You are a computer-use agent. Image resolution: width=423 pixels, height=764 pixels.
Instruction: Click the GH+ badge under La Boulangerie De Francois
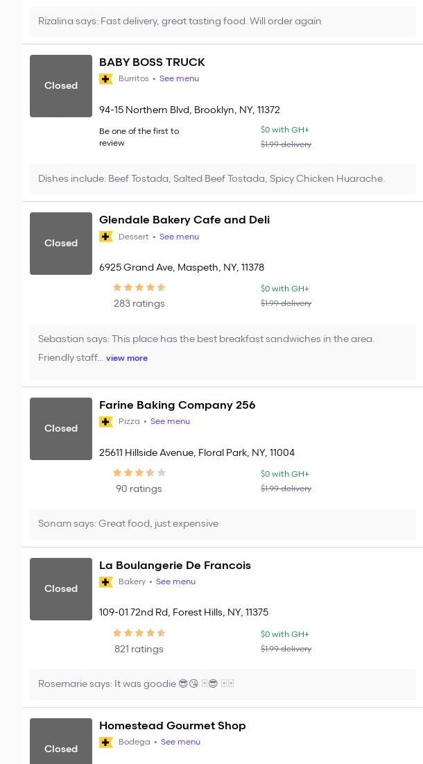106,582
